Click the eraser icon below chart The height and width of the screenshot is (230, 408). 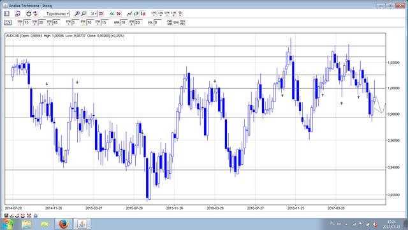coord(36,215)
